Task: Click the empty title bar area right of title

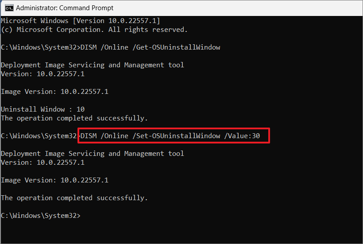Action: point(238,8)
